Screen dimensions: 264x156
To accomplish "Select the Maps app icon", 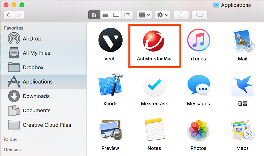I will coord(244,130).
